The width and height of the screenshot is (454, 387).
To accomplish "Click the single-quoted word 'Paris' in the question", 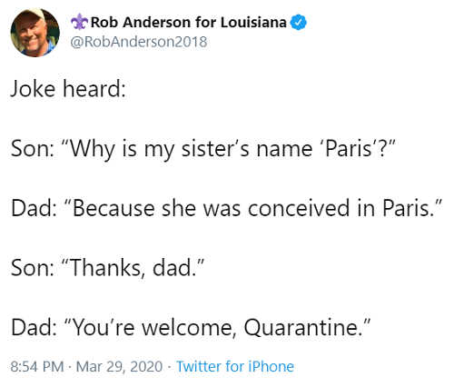I will point(348,149).
